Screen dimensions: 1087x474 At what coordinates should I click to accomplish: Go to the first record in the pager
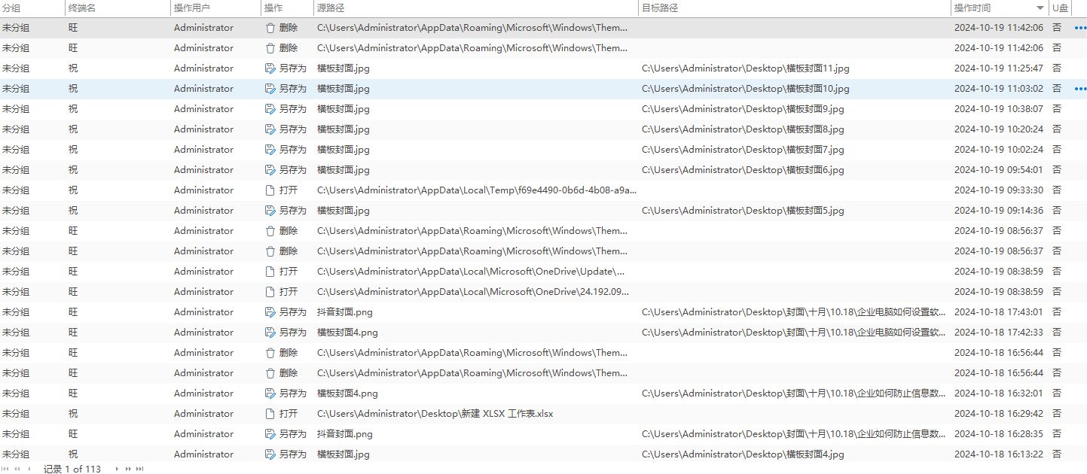point(6,469)
